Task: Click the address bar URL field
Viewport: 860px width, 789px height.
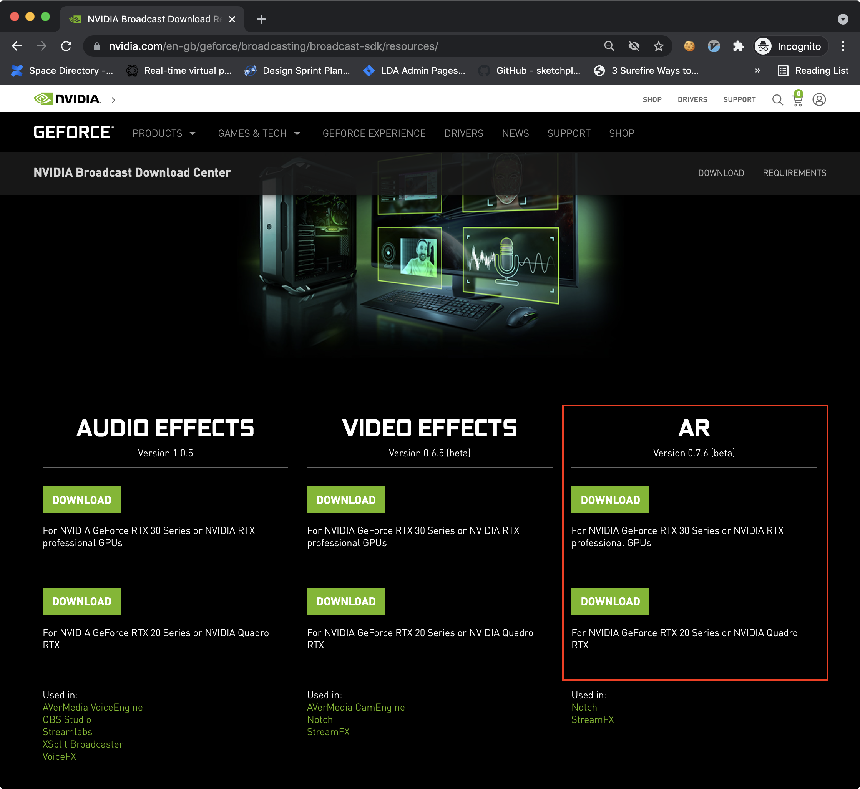Action: pyautogui.click(x=273, y=46)
